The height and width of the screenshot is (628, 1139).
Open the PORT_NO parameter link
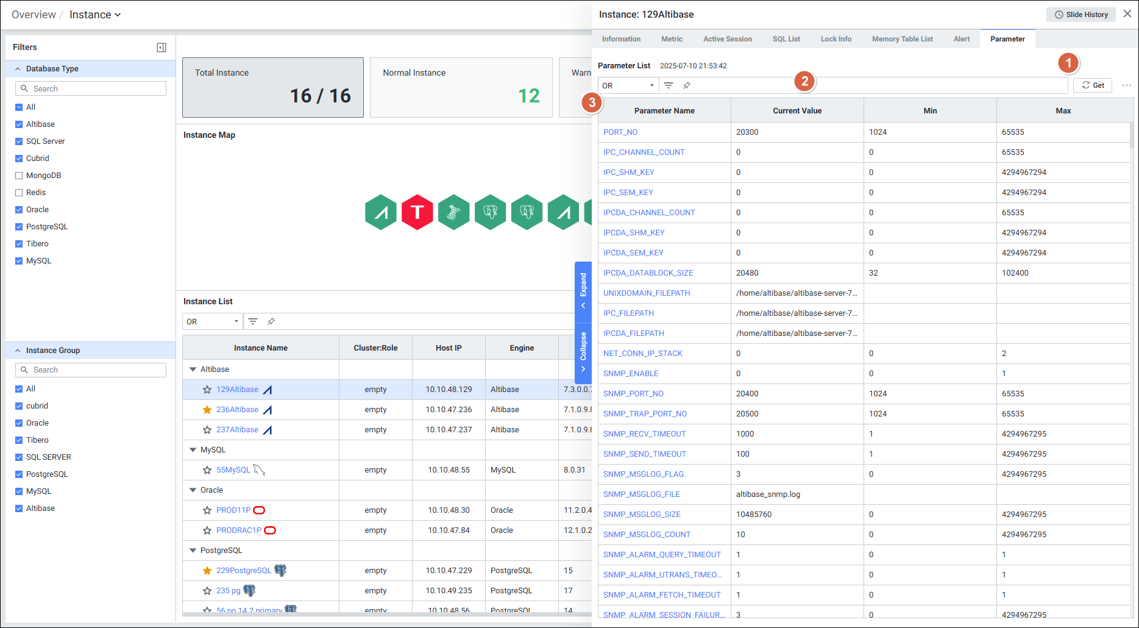620,132
